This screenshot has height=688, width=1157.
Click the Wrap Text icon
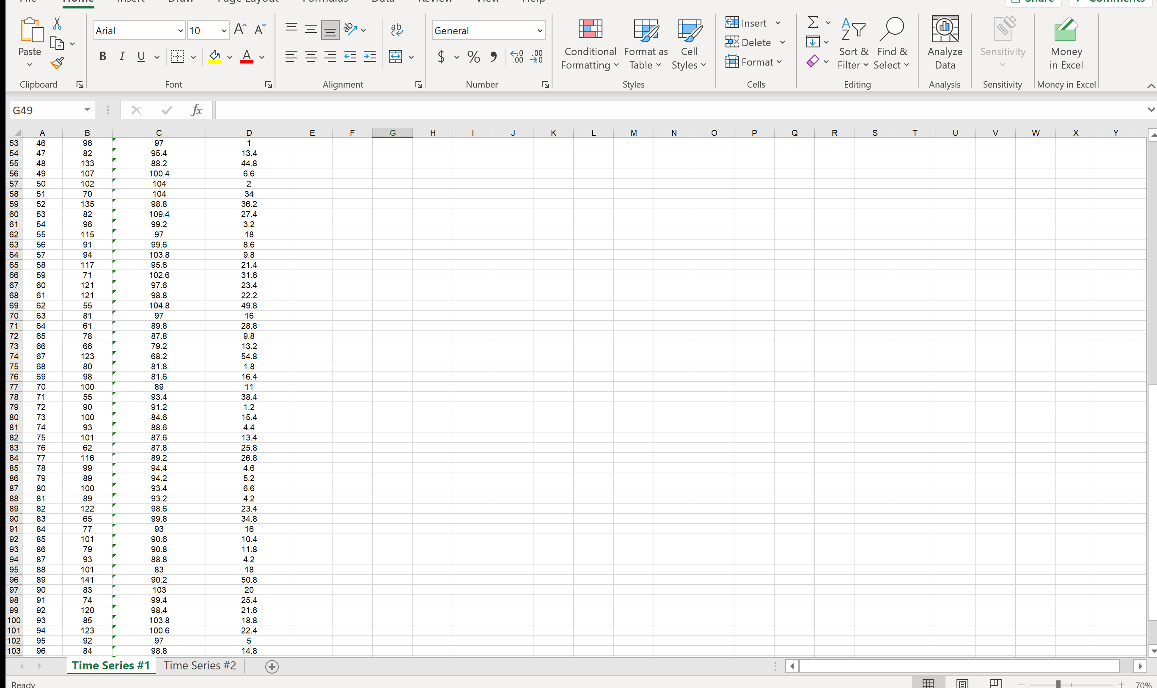click(396, 30)
